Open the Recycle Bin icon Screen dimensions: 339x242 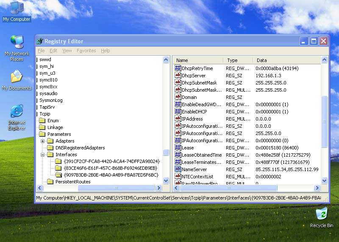click(322, 217)
